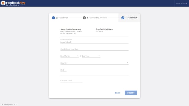This screenshot has height=106, width=189.
Task: Open the Exp Year dropdown
Action: [x=91, y=56]
